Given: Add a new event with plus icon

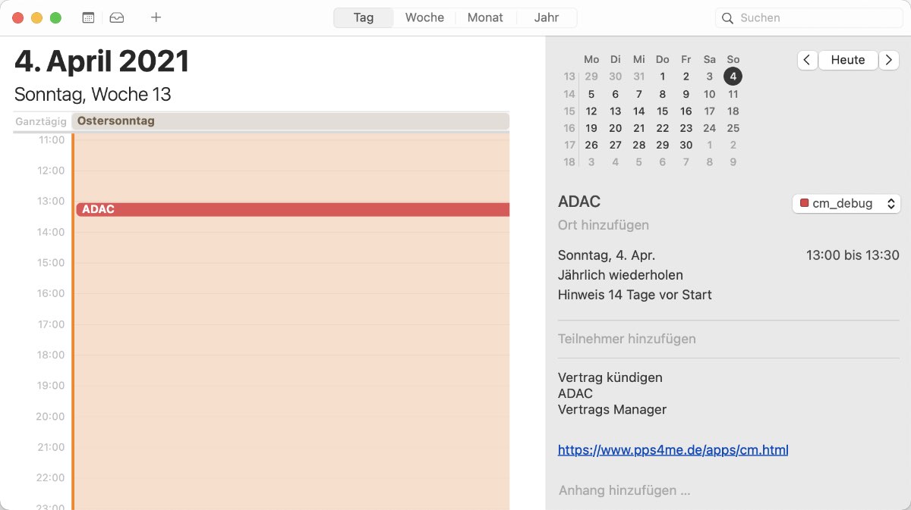Looking at the screenshot, I should (x=156, y=17).
